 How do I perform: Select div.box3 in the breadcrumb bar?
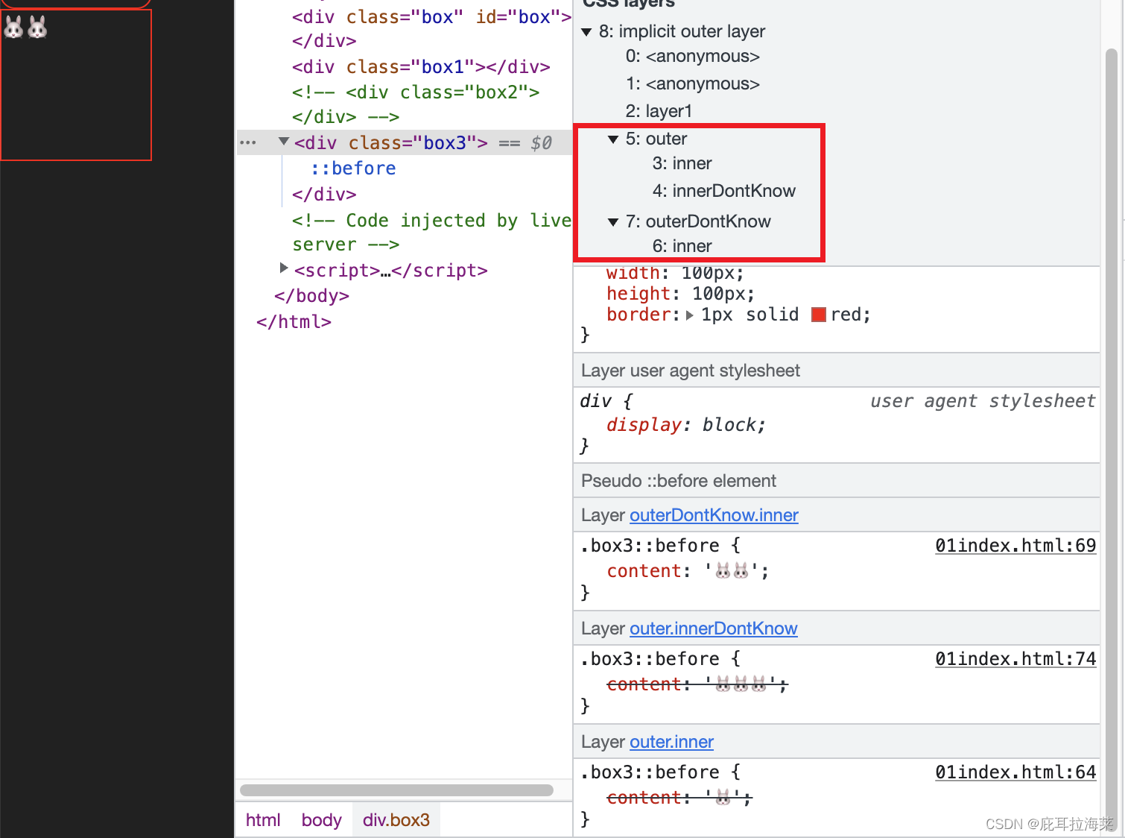(396, 820)
